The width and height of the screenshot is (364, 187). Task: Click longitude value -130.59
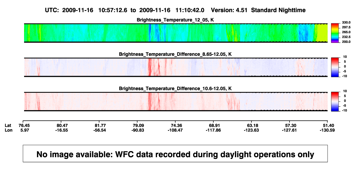point(328,130)
